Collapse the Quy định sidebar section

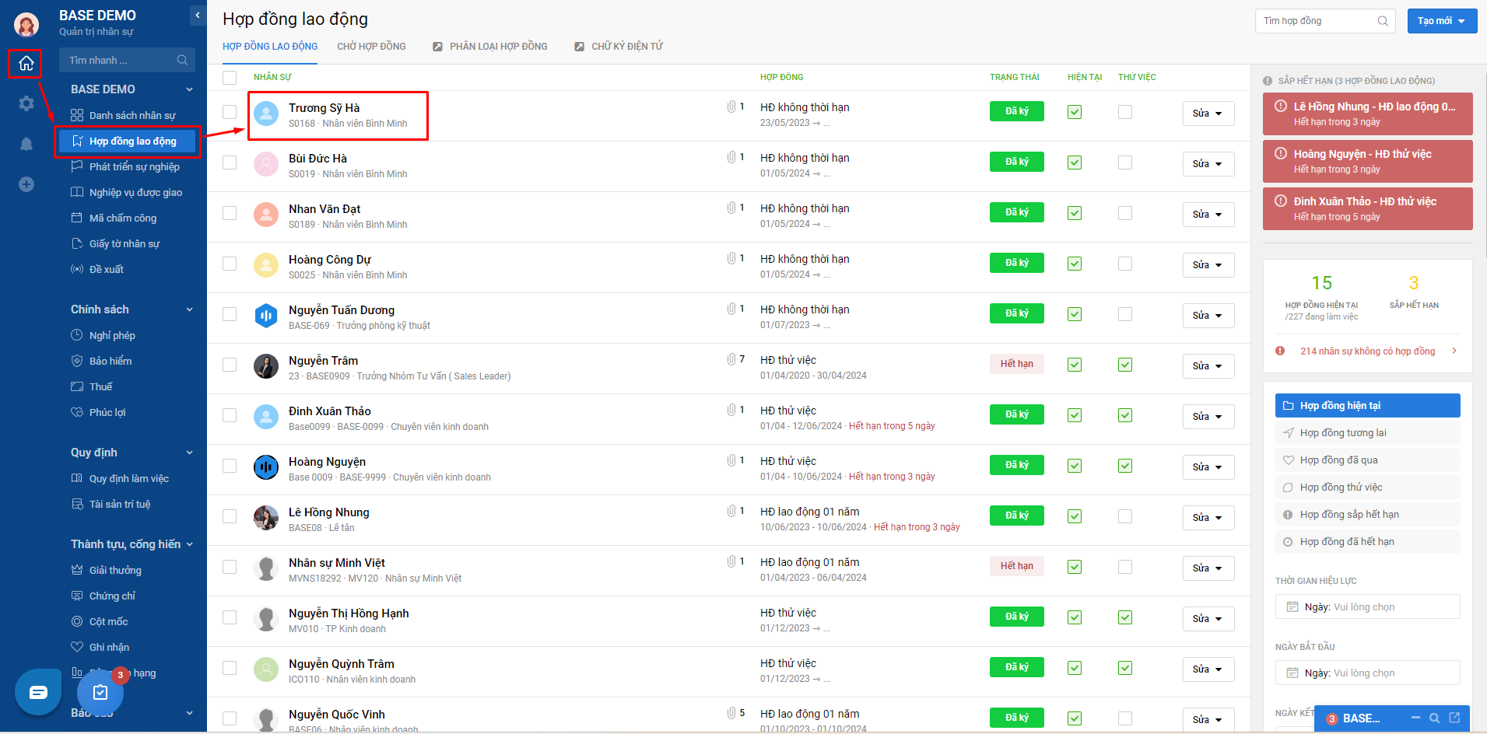click(x=189, y=453)
